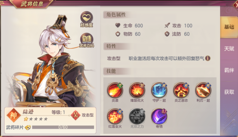Switch to the 天赋 tab
238x137 pixels.
229,49
